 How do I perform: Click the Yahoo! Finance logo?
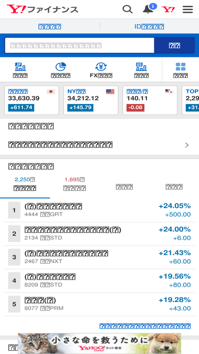42,9
